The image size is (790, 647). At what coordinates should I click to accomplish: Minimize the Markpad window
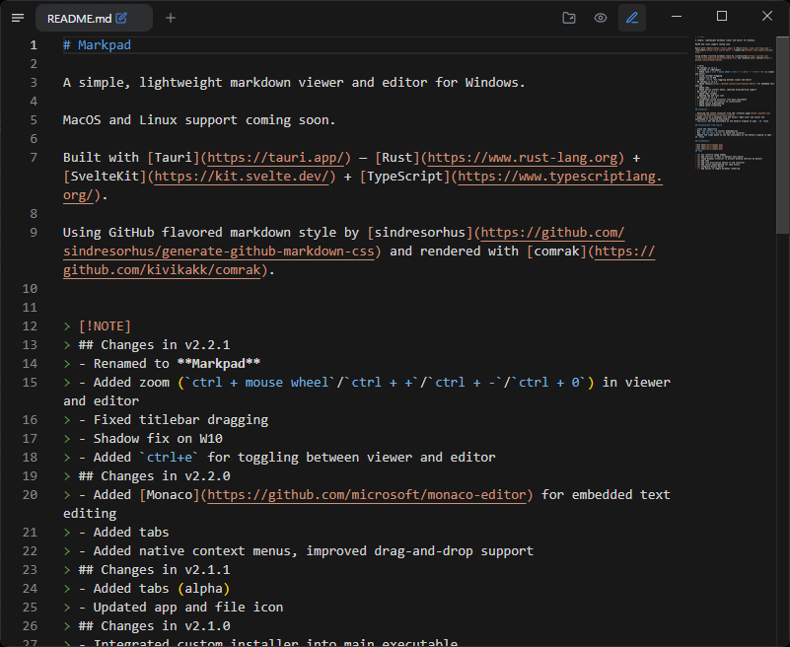[x=678, y=17]
